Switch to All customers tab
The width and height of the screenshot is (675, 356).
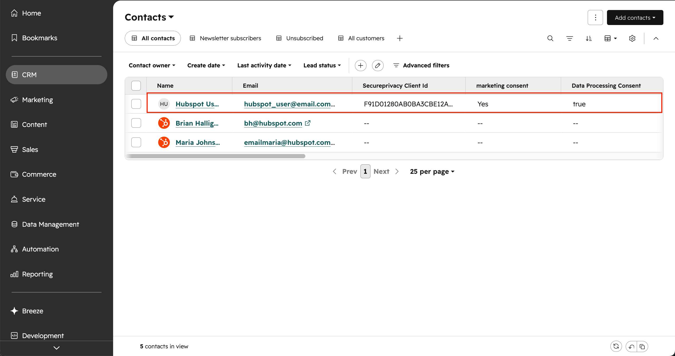pos(361,38)
